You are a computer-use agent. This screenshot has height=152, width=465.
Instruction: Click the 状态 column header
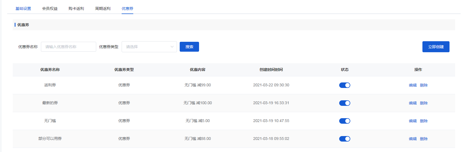[x=345, y=70]
